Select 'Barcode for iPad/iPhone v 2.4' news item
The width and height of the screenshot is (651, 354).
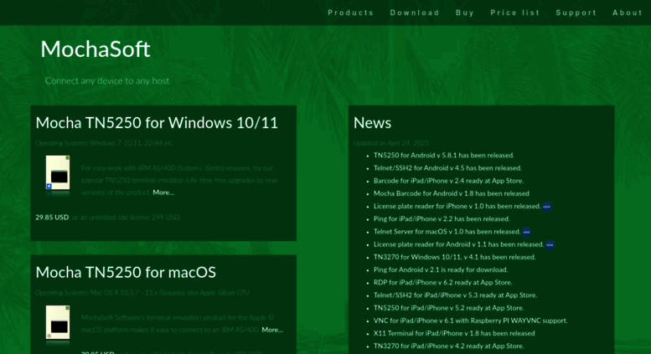coord(448,181)
